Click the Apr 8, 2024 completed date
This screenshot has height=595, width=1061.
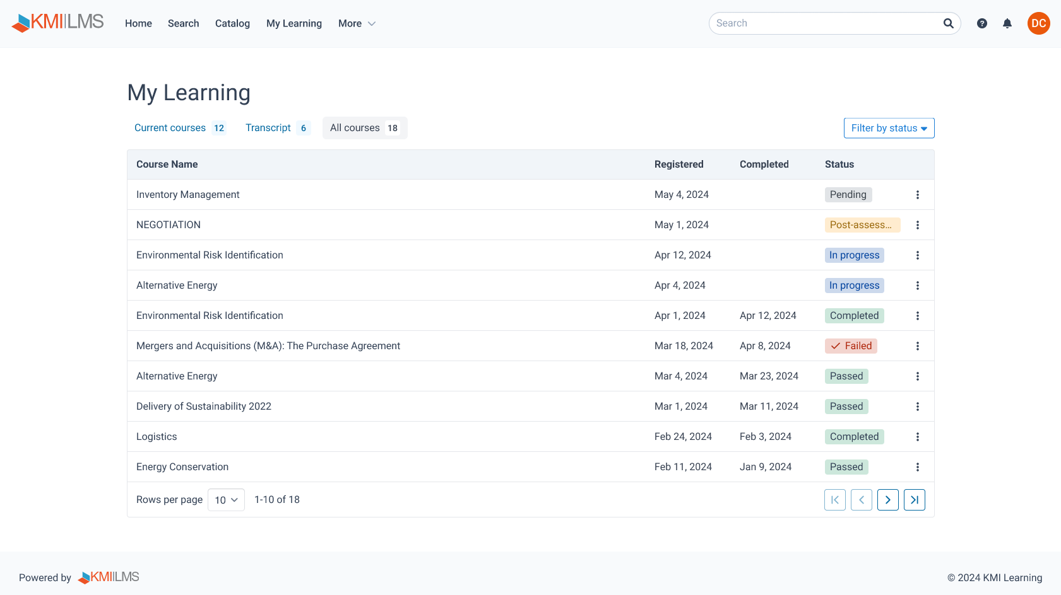point(765,346)
